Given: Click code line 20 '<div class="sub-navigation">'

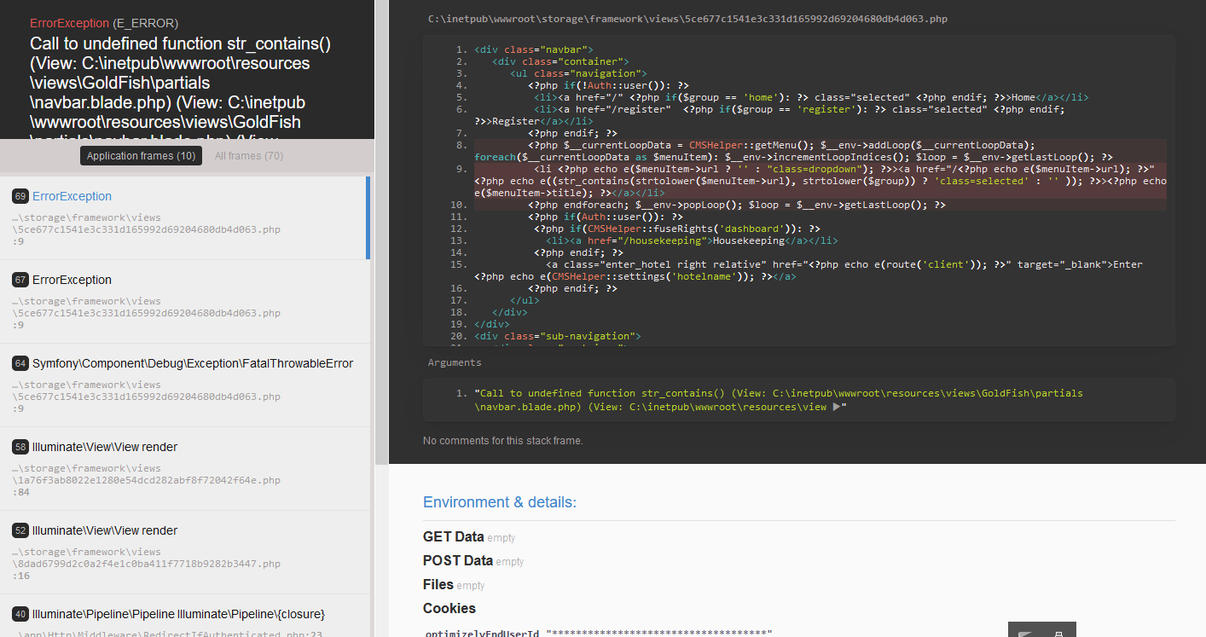Looking at the screenshot, I should (x=557, y=336).
